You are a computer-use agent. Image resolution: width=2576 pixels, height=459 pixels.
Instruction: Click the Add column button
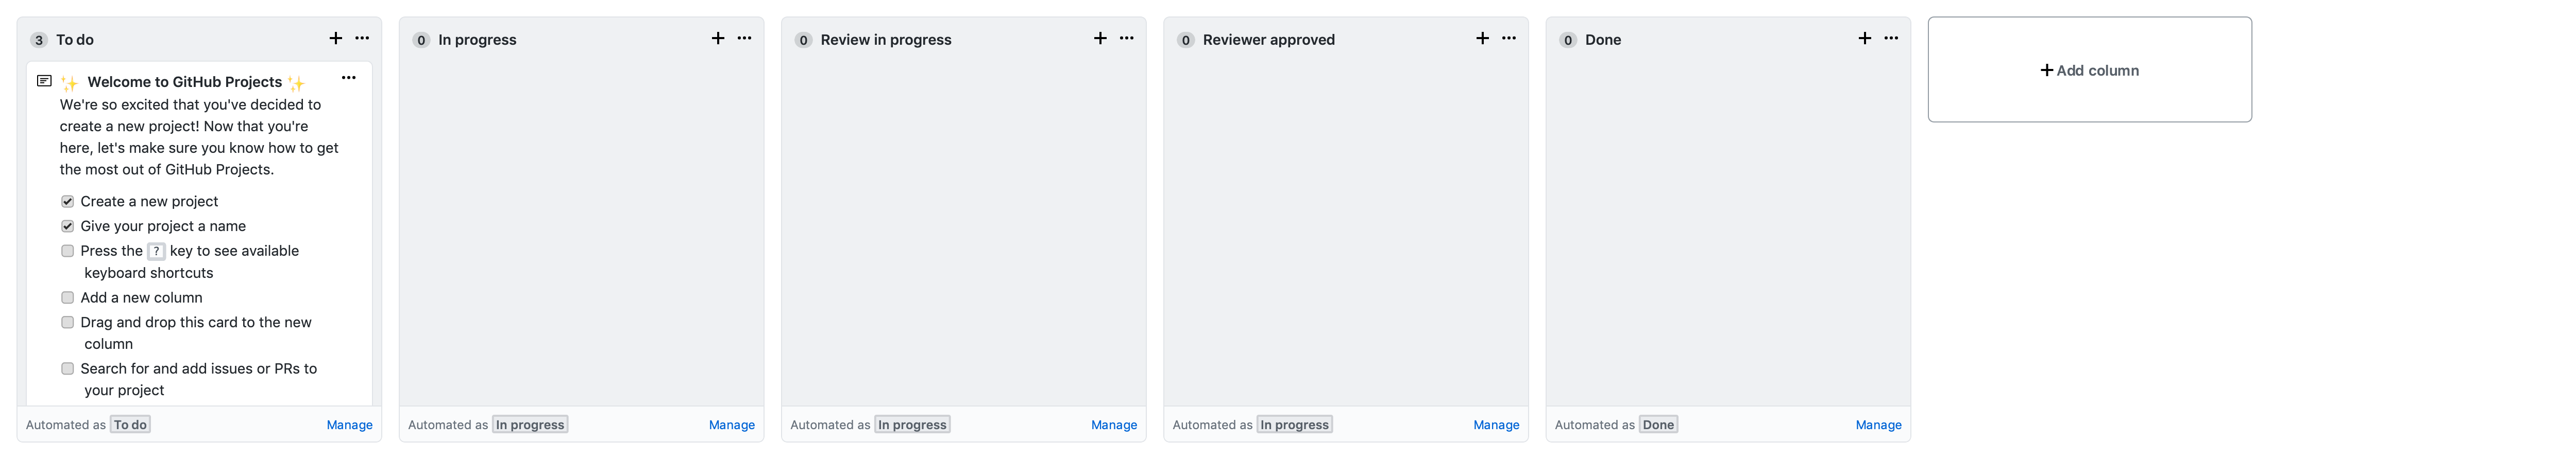pyautogui.click(x=2089, y=70)
